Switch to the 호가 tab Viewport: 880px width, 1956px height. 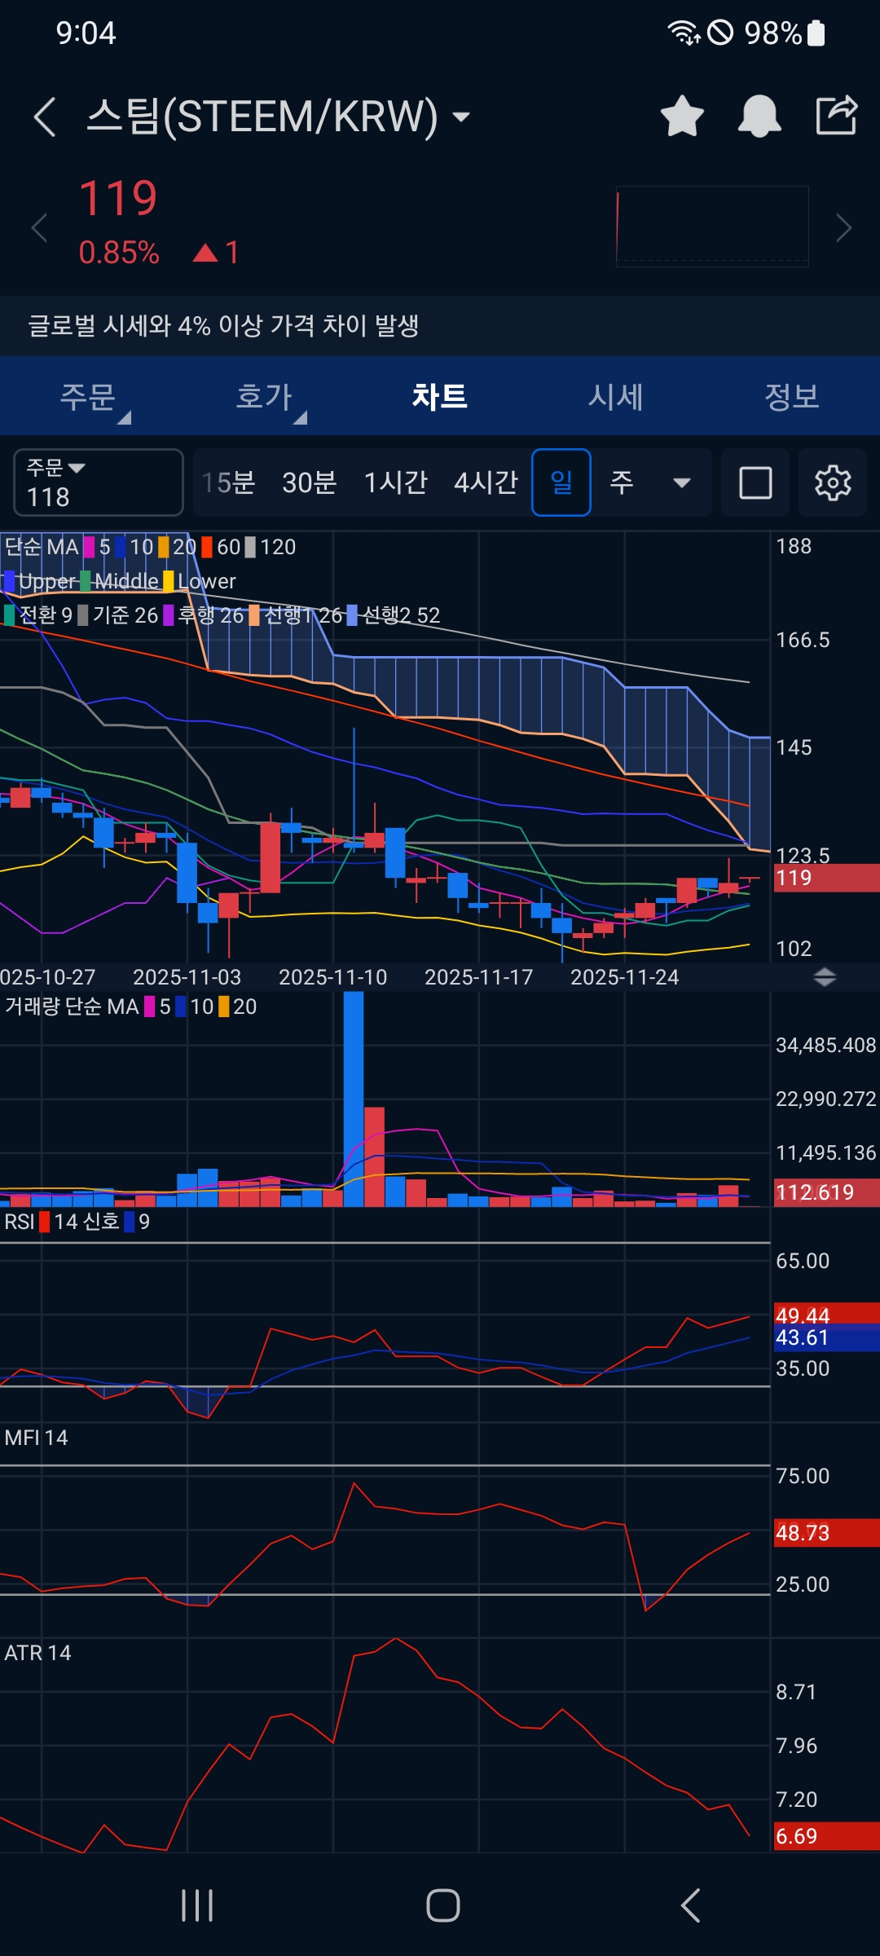pos(264,397)
